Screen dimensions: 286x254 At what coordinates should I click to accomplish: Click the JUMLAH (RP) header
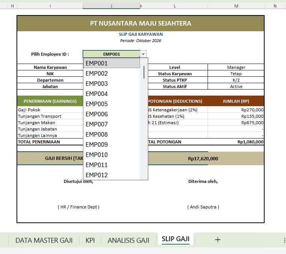(x=236, y=101)
